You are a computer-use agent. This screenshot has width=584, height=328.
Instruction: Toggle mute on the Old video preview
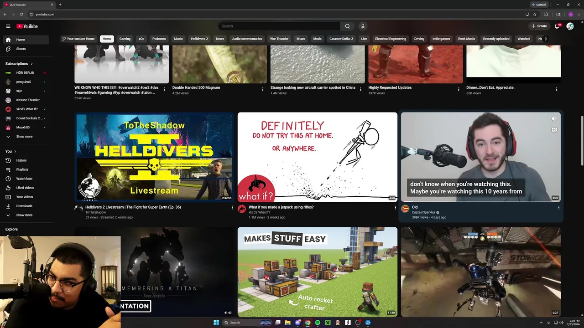pos(554,119)
